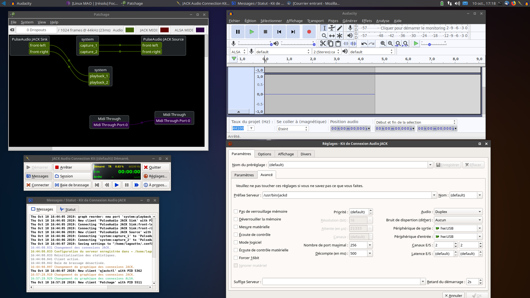530x298 pixels.
Task: Click the Audacity Record button
Action: click(x=309, y=32)
